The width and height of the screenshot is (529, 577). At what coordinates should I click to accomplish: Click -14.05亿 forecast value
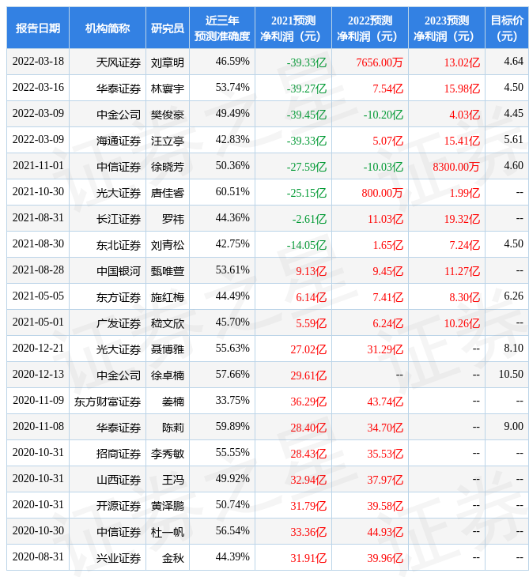(307, 245)
